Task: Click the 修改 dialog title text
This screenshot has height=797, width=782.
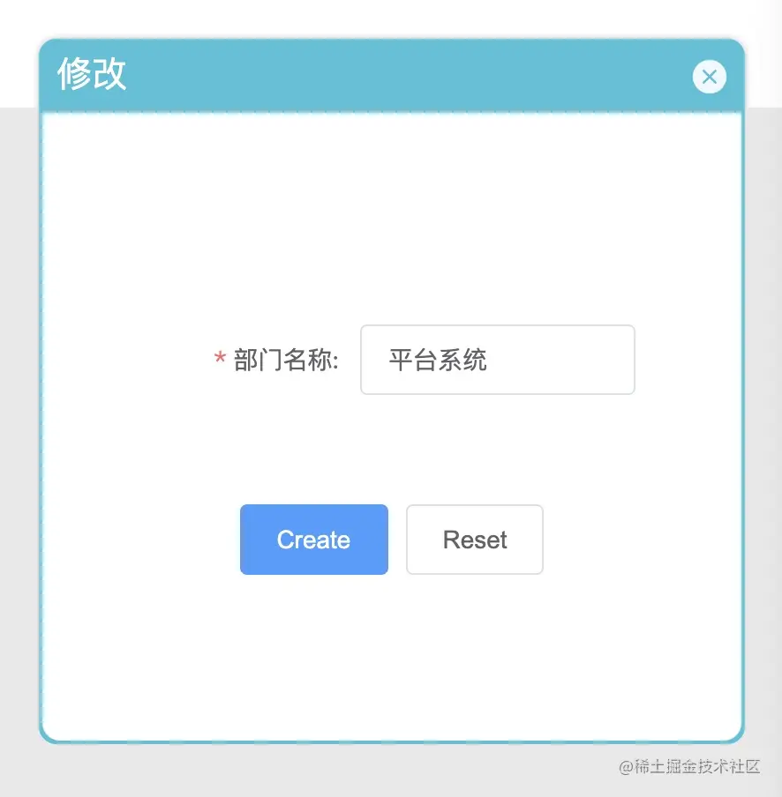Action: click(92, 74)
